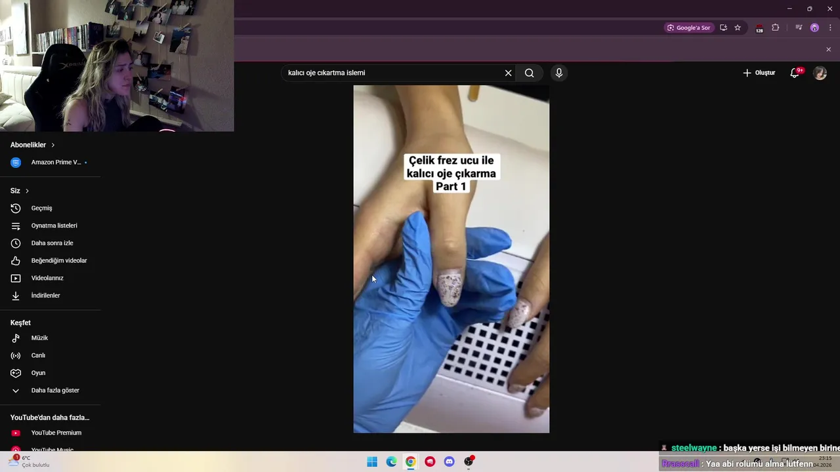Bookmark this page with the star
The width and height of the screenshot is (840, 472).
pos(738,28)
